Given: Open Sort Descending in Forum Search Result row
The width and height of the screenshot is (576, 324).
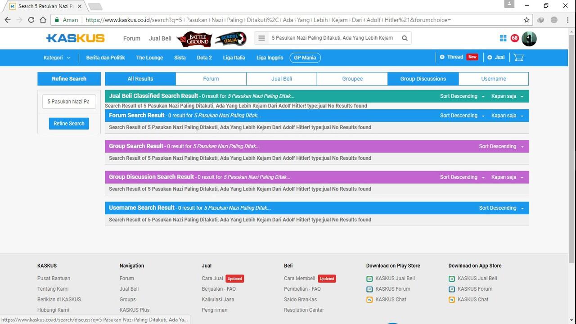Looking at the screenshot, I should pyautogui.click(x=462, y=116).
